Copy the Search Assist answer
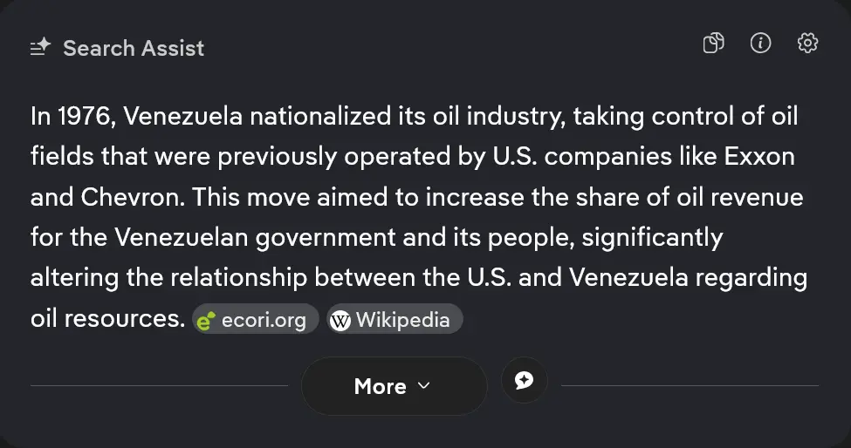 click(x=713, y=44)
